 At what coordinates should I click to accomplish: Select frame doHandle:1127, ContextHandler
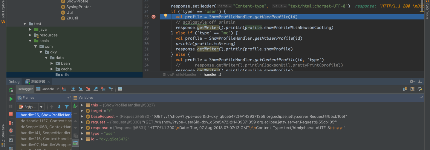coord(44,121)
